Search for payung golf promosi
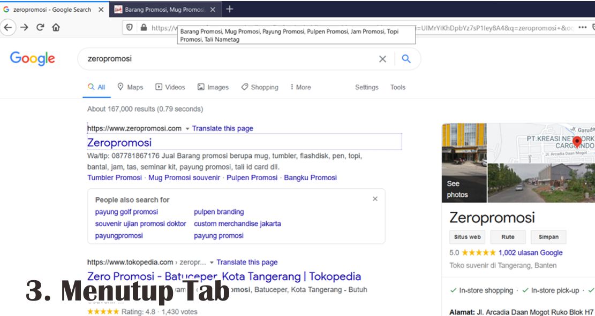Screen dimensions: 595x316 pyautogui.click(x=126, y=212)
